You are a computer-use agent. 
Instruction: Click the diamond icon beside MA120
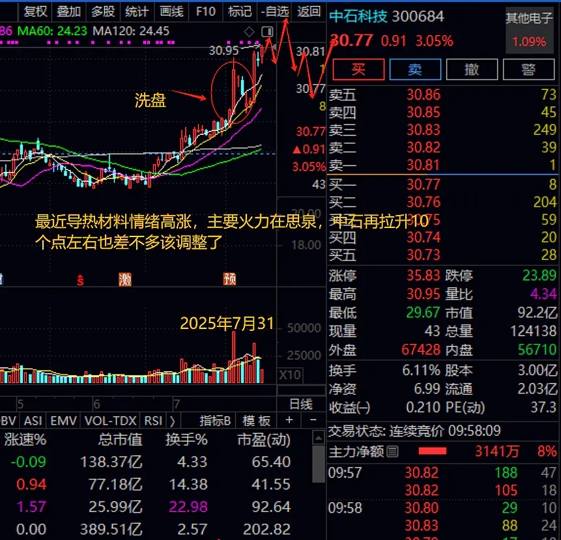pos(249,32)
